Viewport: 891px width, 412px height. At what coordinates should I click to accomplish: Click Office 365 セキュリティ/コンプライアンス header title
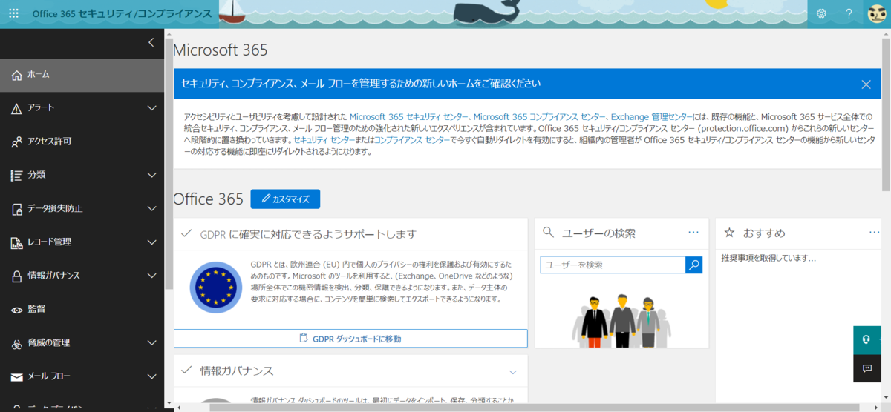click(122, 14)
